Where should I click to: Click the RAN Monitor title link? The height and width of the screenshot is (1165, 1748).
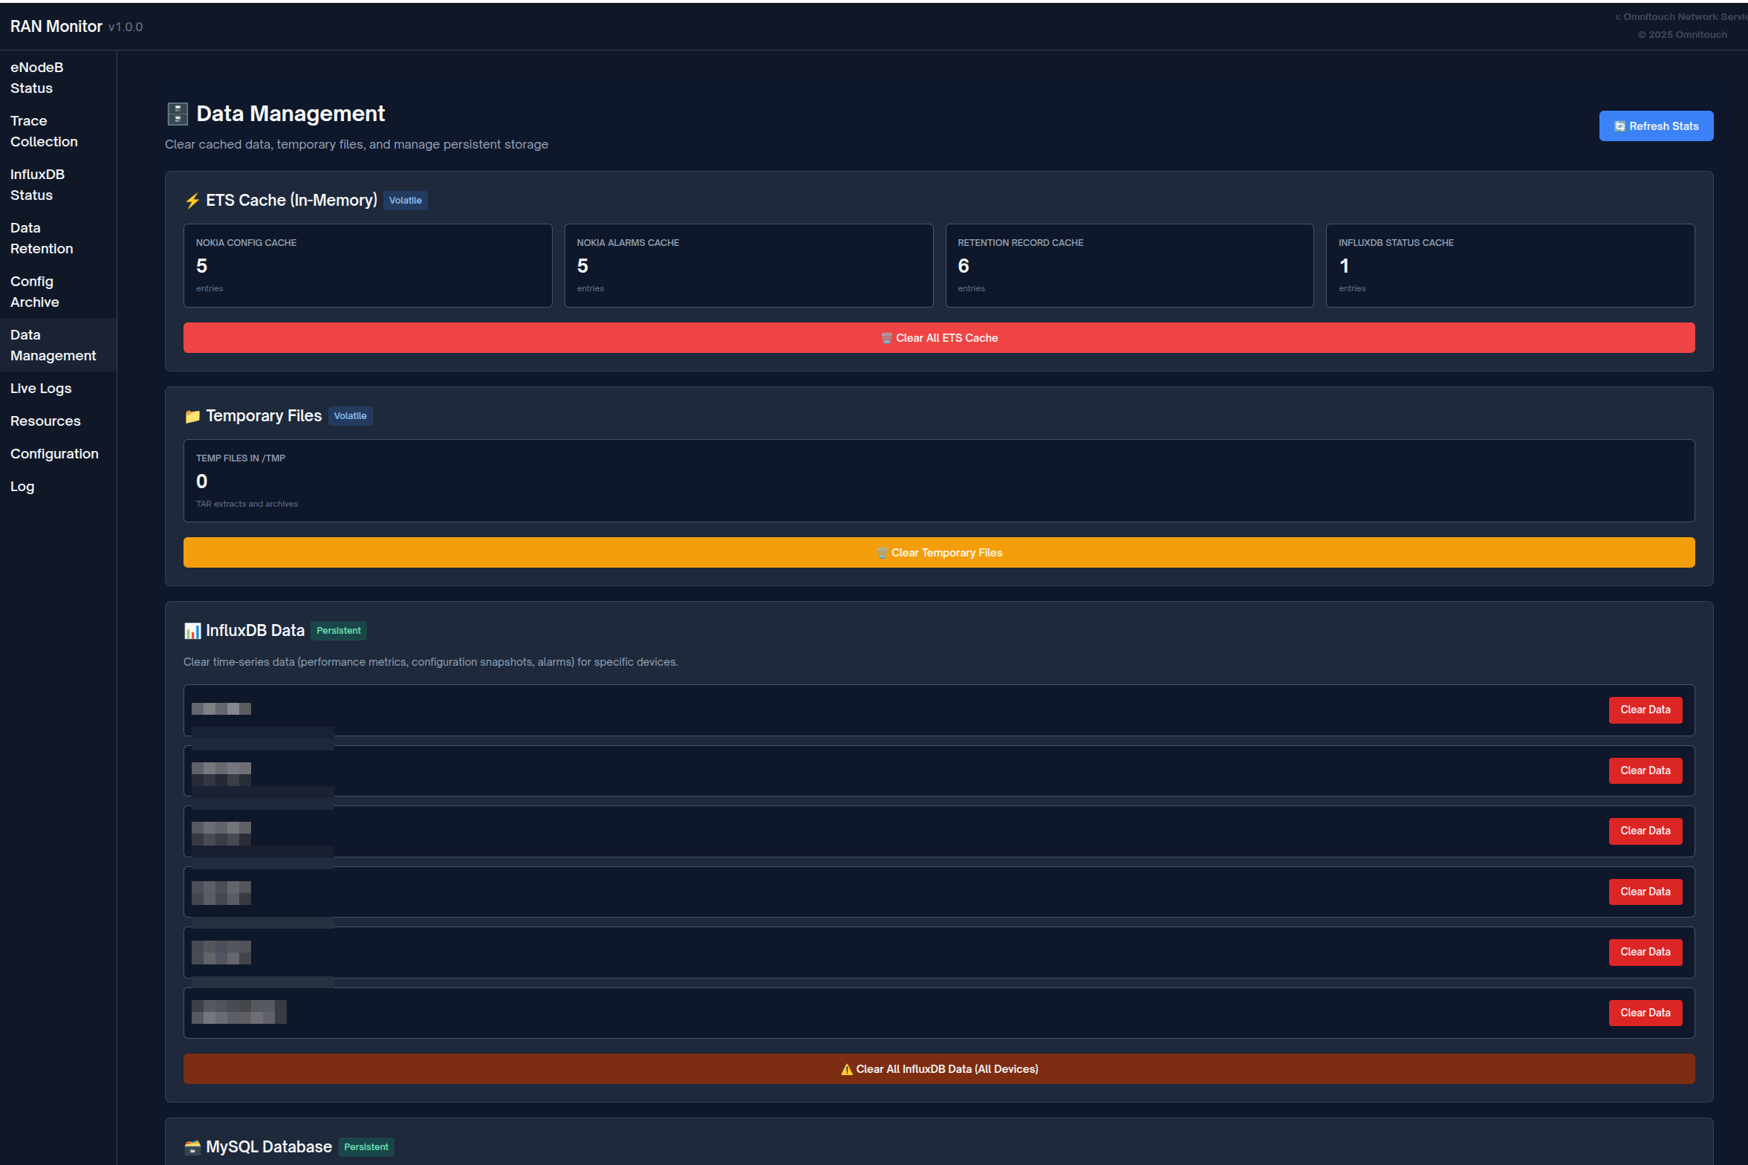pos(56,27)
